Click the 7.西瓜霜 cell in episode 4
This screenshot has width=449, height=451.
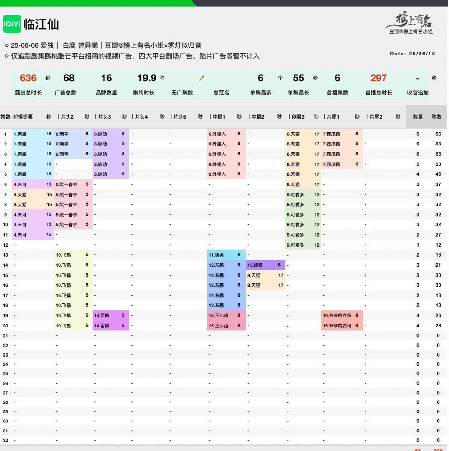coord(341,164)
